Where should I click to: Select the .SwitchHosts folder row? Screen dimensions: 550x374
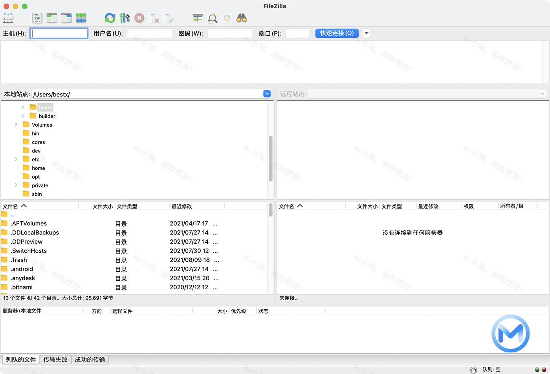pyautogui.click(x=134, y=251)
